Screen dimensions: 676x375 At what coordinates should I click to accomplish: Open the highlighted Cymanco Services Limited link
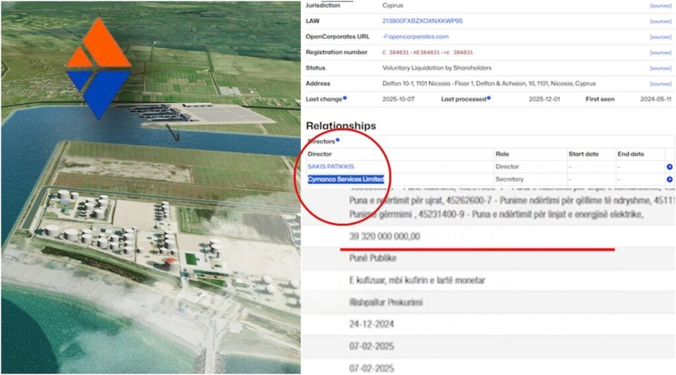(x=346, y=179)
